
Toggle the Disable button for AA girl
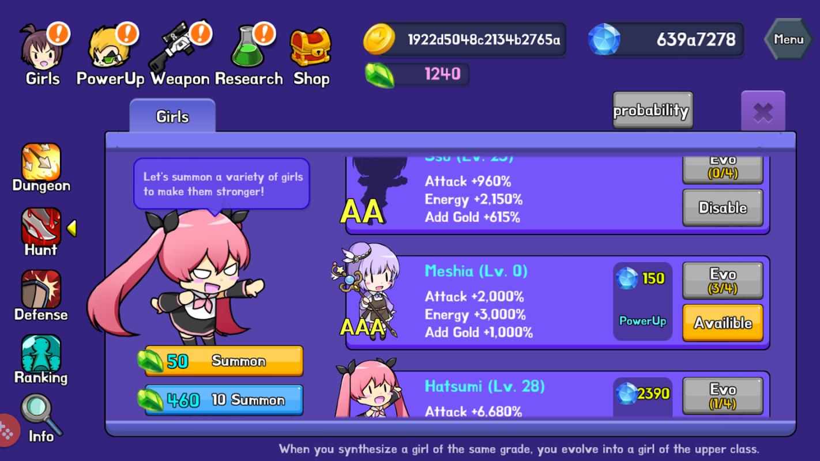tap(723, 207)
